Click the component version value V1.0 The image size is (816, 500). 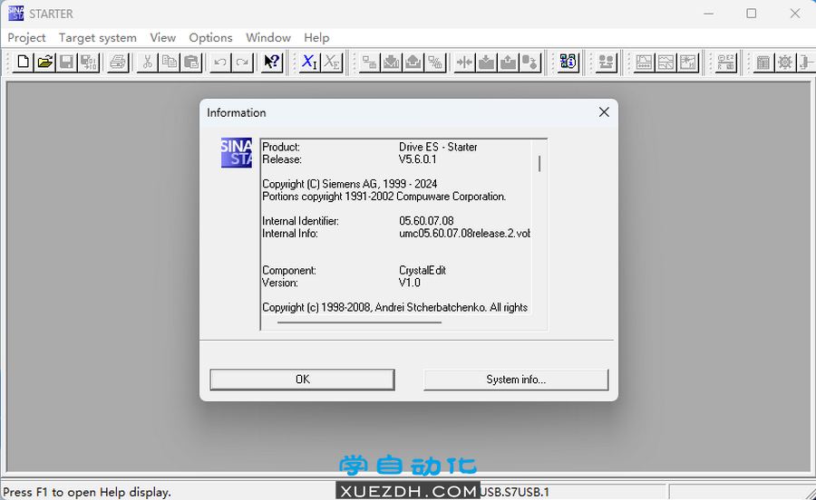(x=409, y=283)
